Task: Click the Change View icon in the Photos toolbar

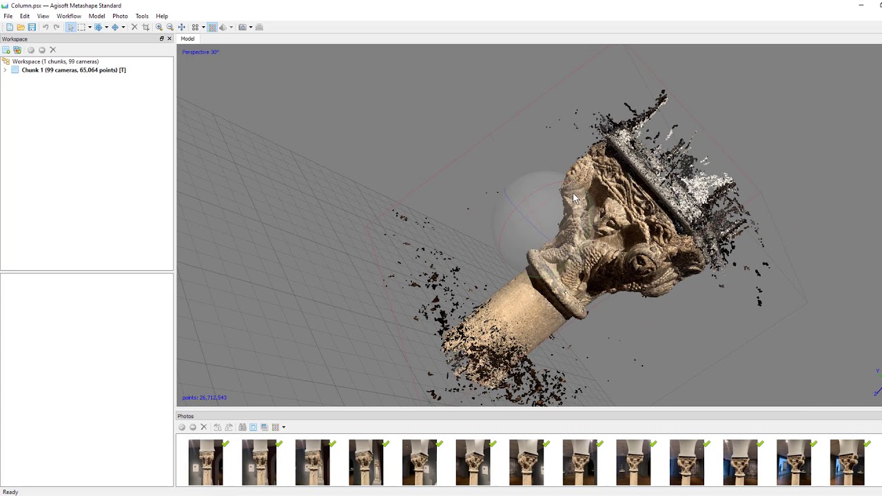Action: click(x=275, y=427)
